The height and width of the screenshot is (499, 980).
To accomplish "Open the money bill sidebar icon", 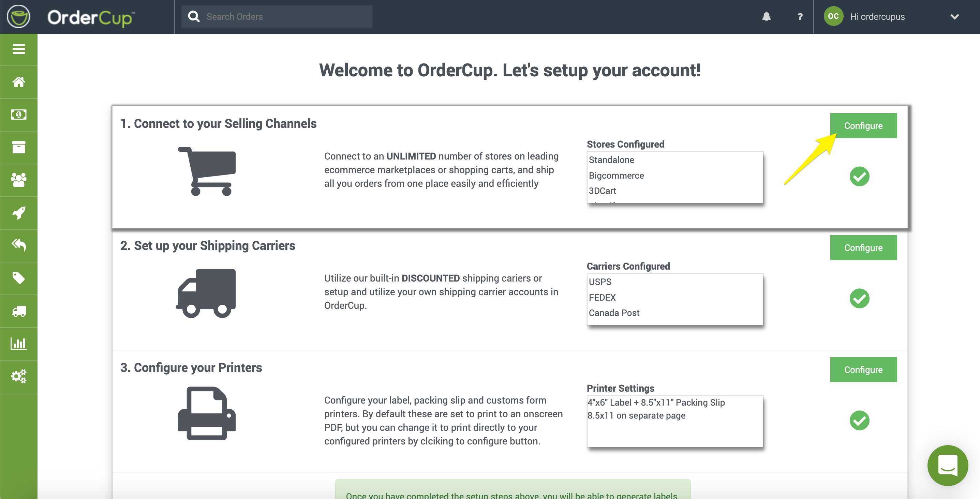I will pyautogui.click(x=19, y=115).
